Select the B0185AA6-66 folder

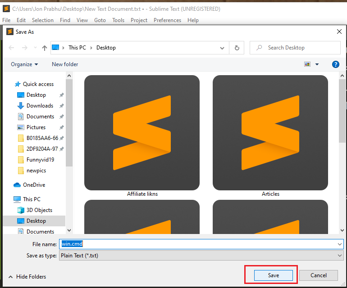click(x=42, y=138)
